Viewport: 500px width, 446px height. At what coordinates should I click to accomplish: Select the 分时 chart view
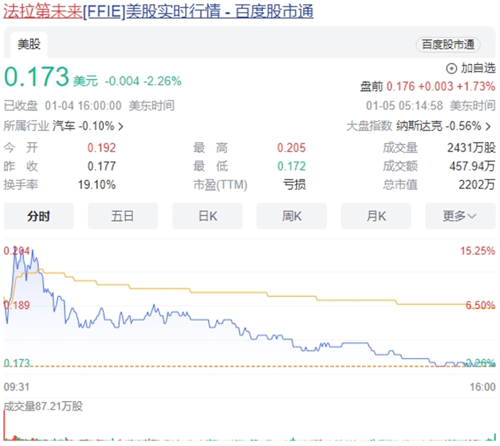38,216
